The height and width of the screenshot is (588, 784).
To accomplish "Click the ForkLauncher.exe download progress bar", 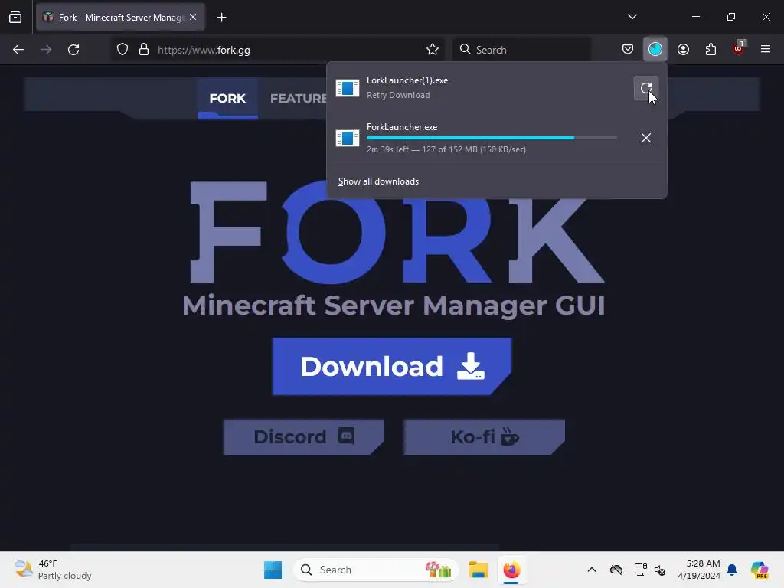I will [x=492, y=138].
